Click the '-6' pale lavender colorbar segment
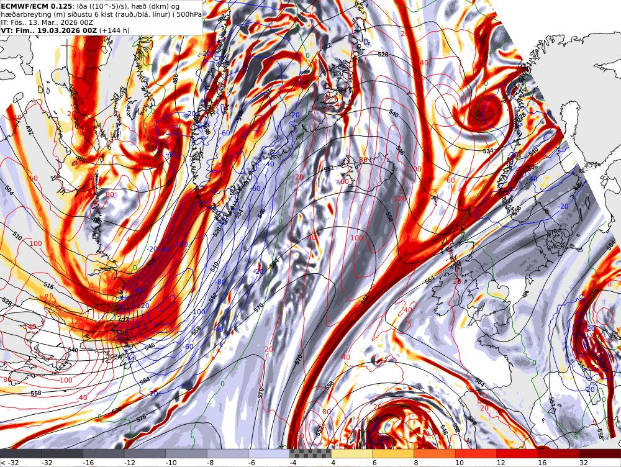Screen dimensions: 621x467 tap(269, 453)
